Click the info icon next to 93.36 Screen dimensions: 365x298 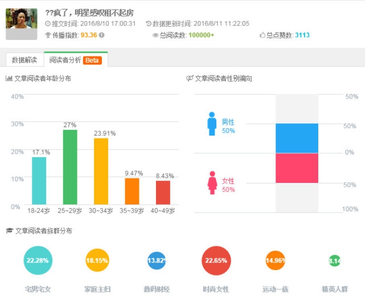click(x=101, y=35)
